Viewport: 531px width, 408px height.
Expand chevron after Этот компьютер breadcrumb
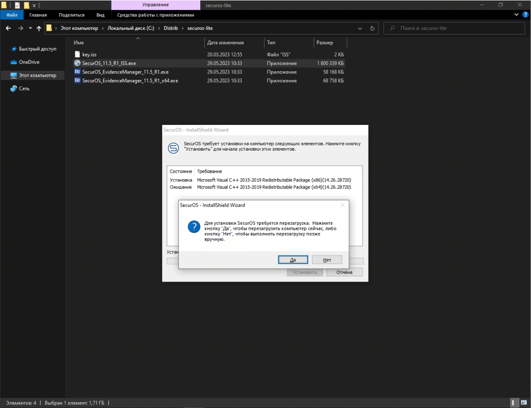(102, 28)
